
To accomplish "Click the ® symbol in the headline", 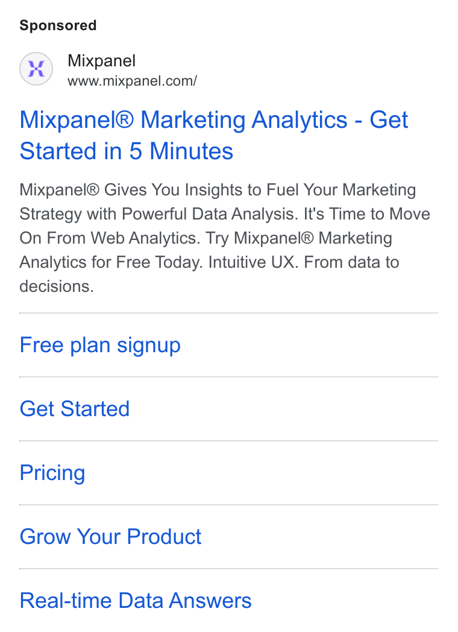I will [125, 120].
